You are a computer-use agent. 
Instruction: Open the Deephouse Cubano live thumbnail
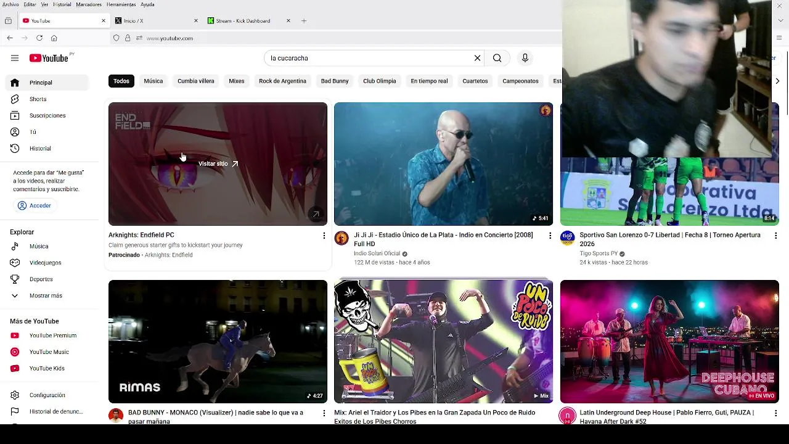(x=669, y=342)
